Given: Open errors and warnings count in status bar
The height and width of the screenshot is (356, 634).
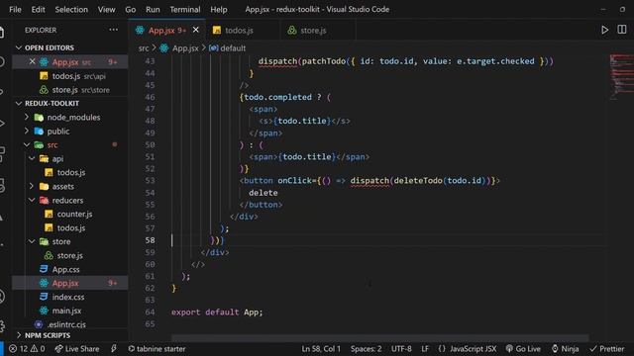Looking at the screenshot, I should [x=27, y=349].
